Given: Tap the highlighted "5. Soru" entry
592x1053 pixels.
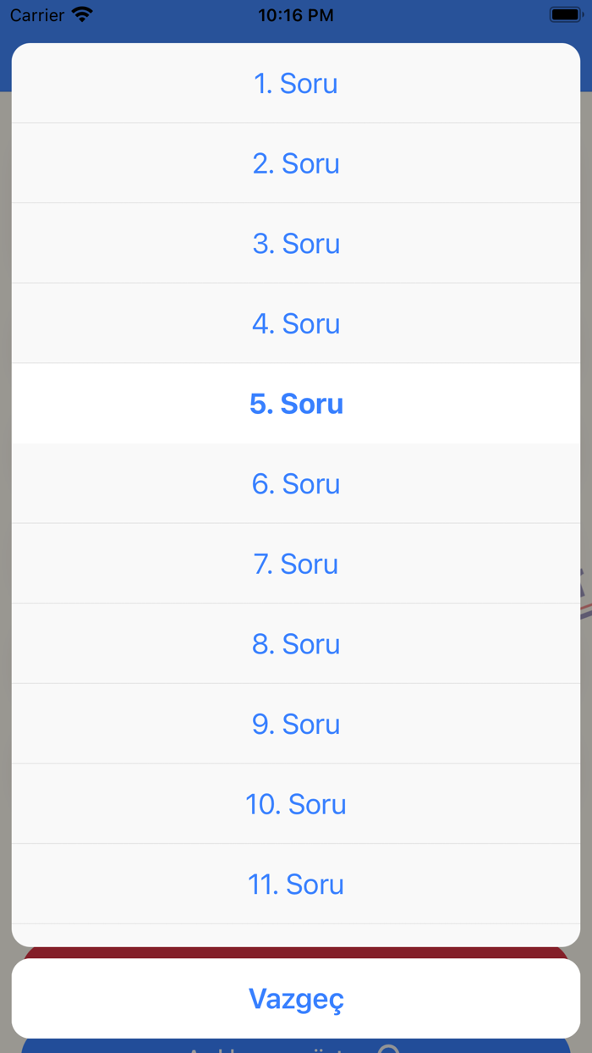Looking at the screenshot, I should (296, 404).
